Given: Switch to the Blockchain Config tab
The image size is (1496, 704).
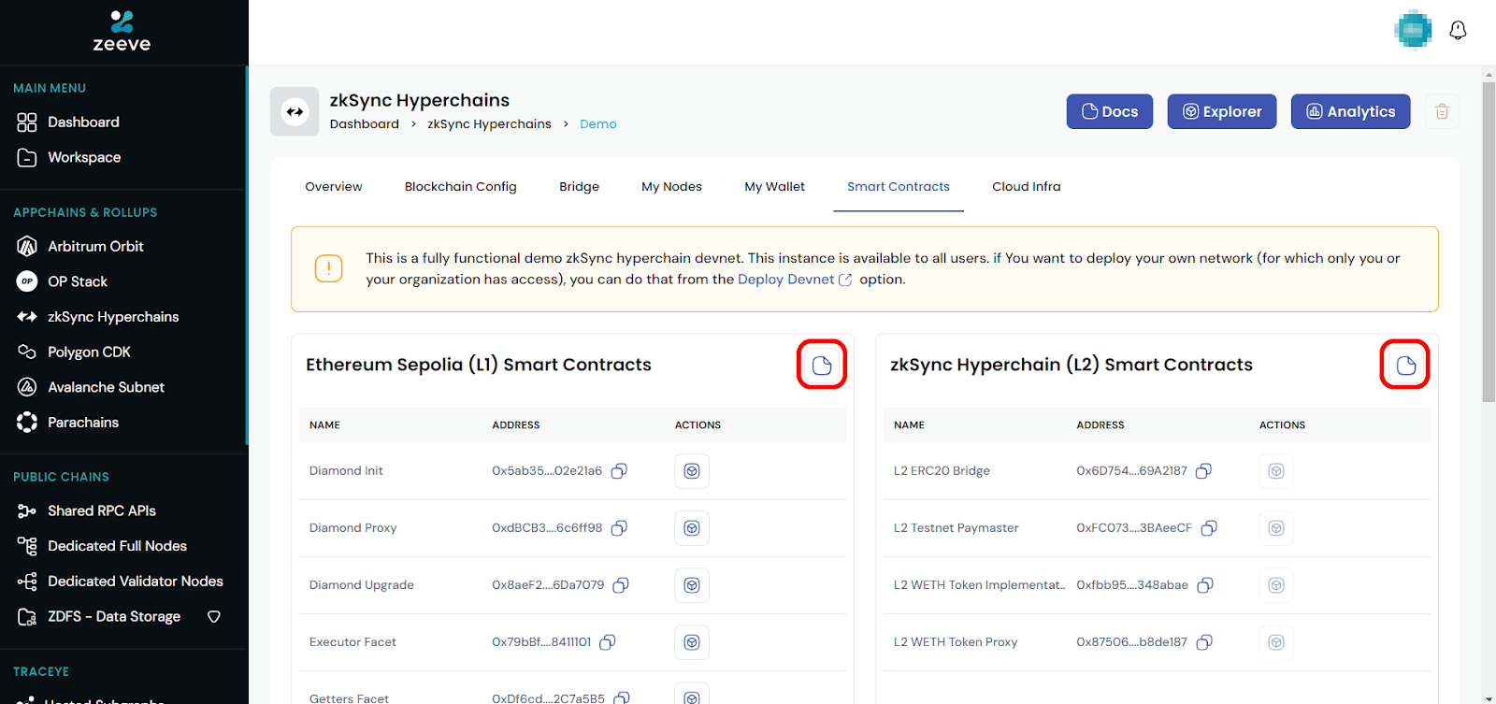Looking at the screenshot, I should point(460,187).
